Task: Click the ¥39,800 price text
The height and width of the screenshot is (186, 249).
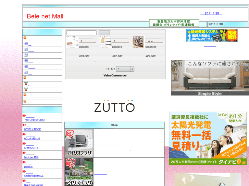Action: (84, 56)
